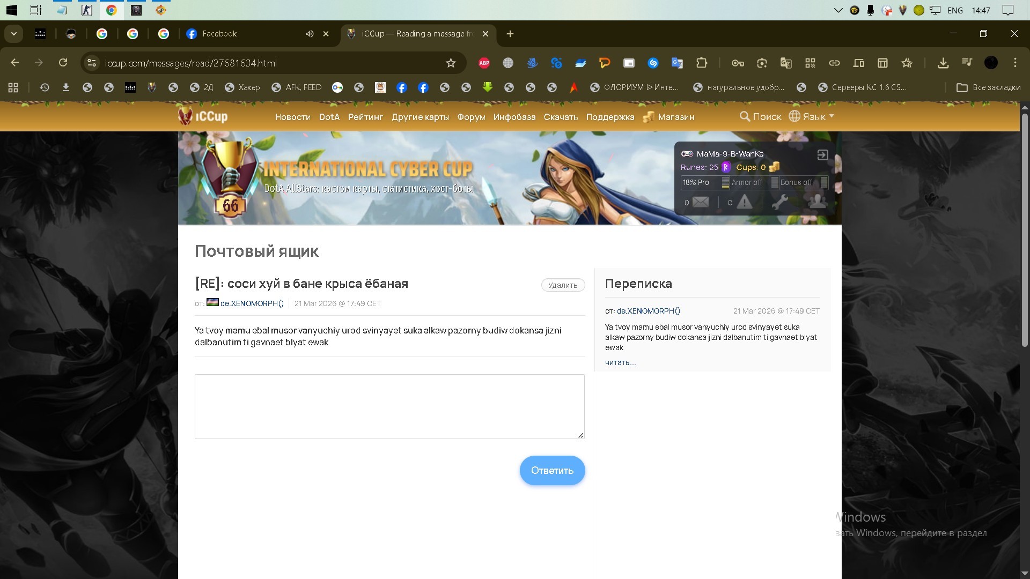Log out using the exit arrow icon

pyautogui.click(x=822, y=155)
